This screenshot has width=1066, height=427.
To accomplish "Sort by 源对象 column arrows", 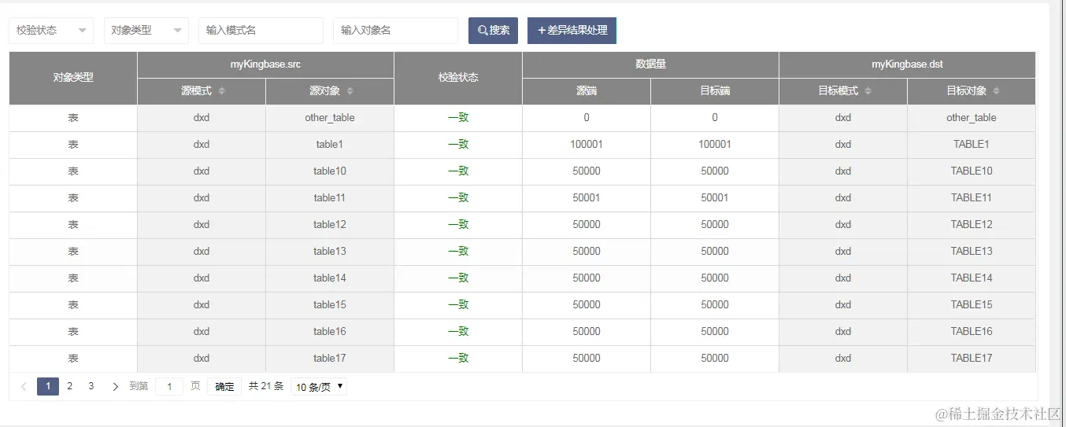I will point(350,91).
